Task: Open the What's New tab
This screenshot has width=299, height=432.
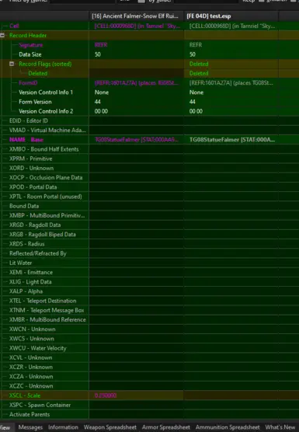Action: pyautogui.click(x=280, y=427)
